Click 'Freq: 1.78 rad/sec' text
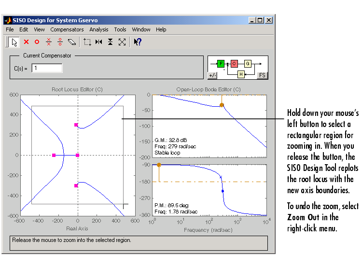The height and width of the screenshot is (255, 362). 176,212
